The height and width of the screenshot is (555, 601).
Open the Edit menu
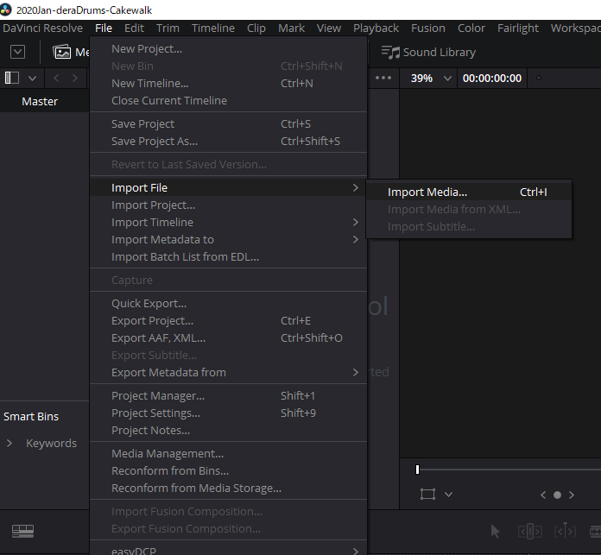click(134, 28)
